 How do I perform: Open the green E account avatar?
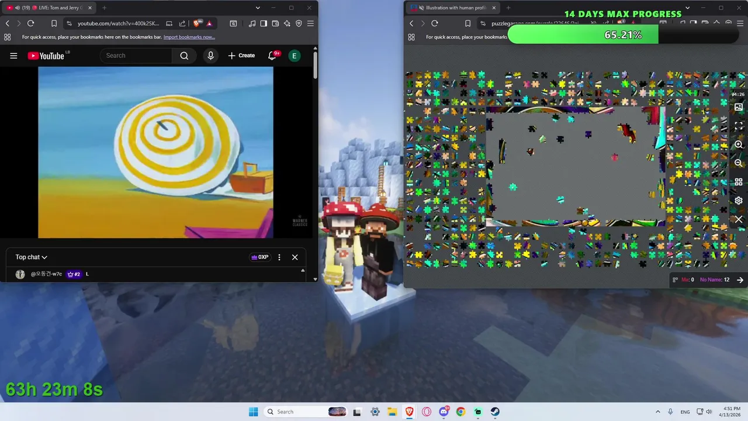[295, 56]
